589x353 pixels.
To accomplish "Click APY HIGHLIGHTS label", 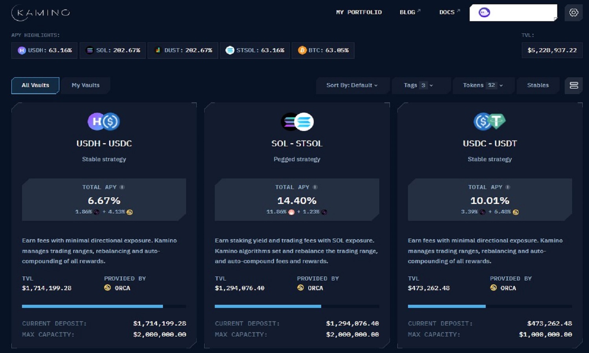I will pyautogui.click(x=36, y=35).
